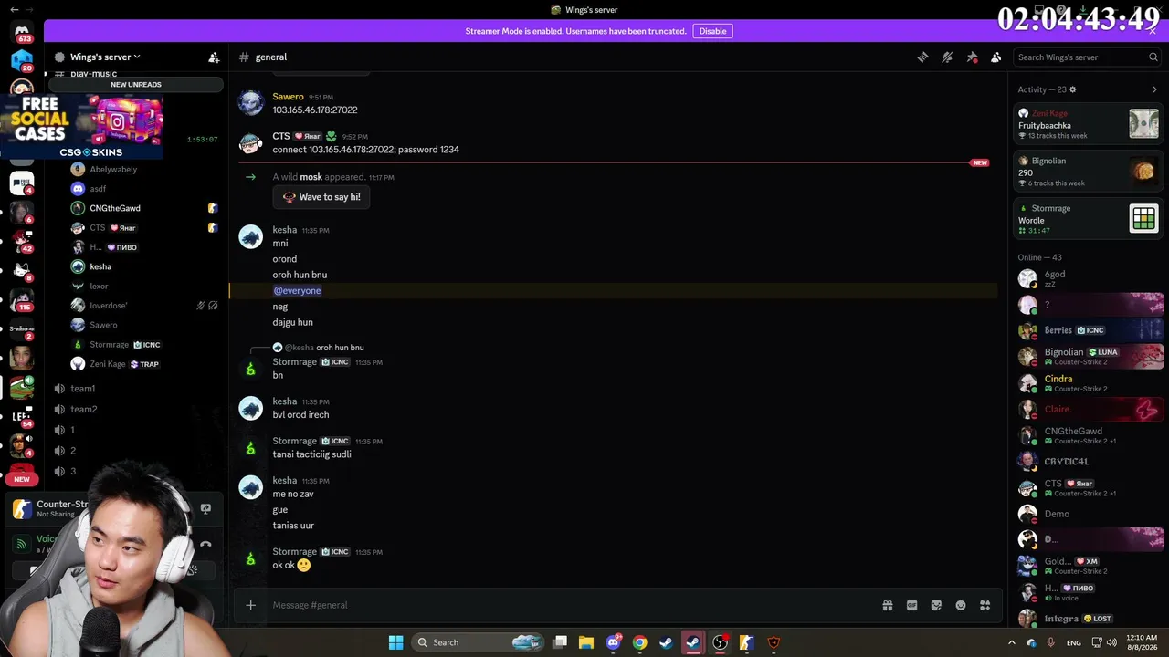
Task: Open member Cindra in the online list
Action: [x=1089, y=383]
